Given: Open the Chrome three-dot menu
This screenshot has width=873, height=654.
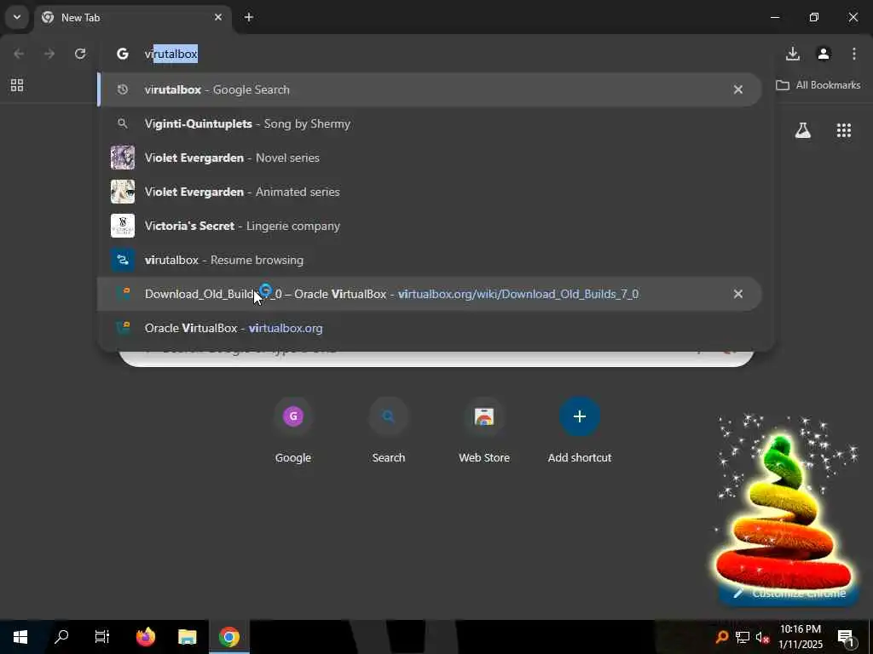Looking at the screenshot, I should [854, 54].
